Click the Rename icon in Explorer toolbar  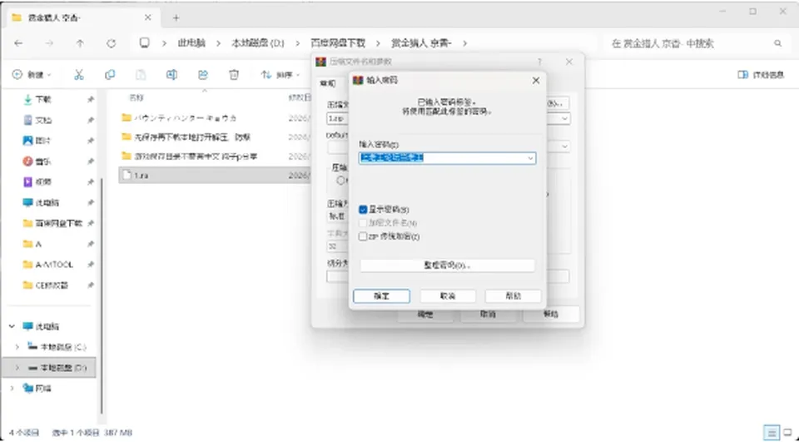click(171, 75)
